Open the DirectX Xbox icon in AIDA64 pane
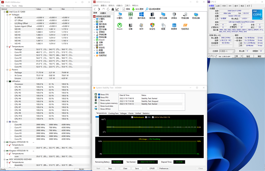 tap(120, 26)
